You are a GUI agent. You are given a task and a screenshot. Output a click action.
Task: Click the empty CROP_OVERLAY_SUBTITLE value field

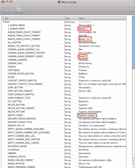pos(102,95)
